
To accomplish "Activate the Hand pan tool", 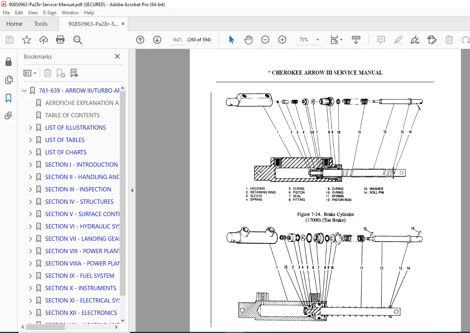I will (248, 40).
